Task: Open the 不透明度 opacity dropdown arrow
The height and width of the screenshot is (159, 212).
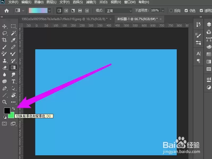Action: click(x=163, y=11)
